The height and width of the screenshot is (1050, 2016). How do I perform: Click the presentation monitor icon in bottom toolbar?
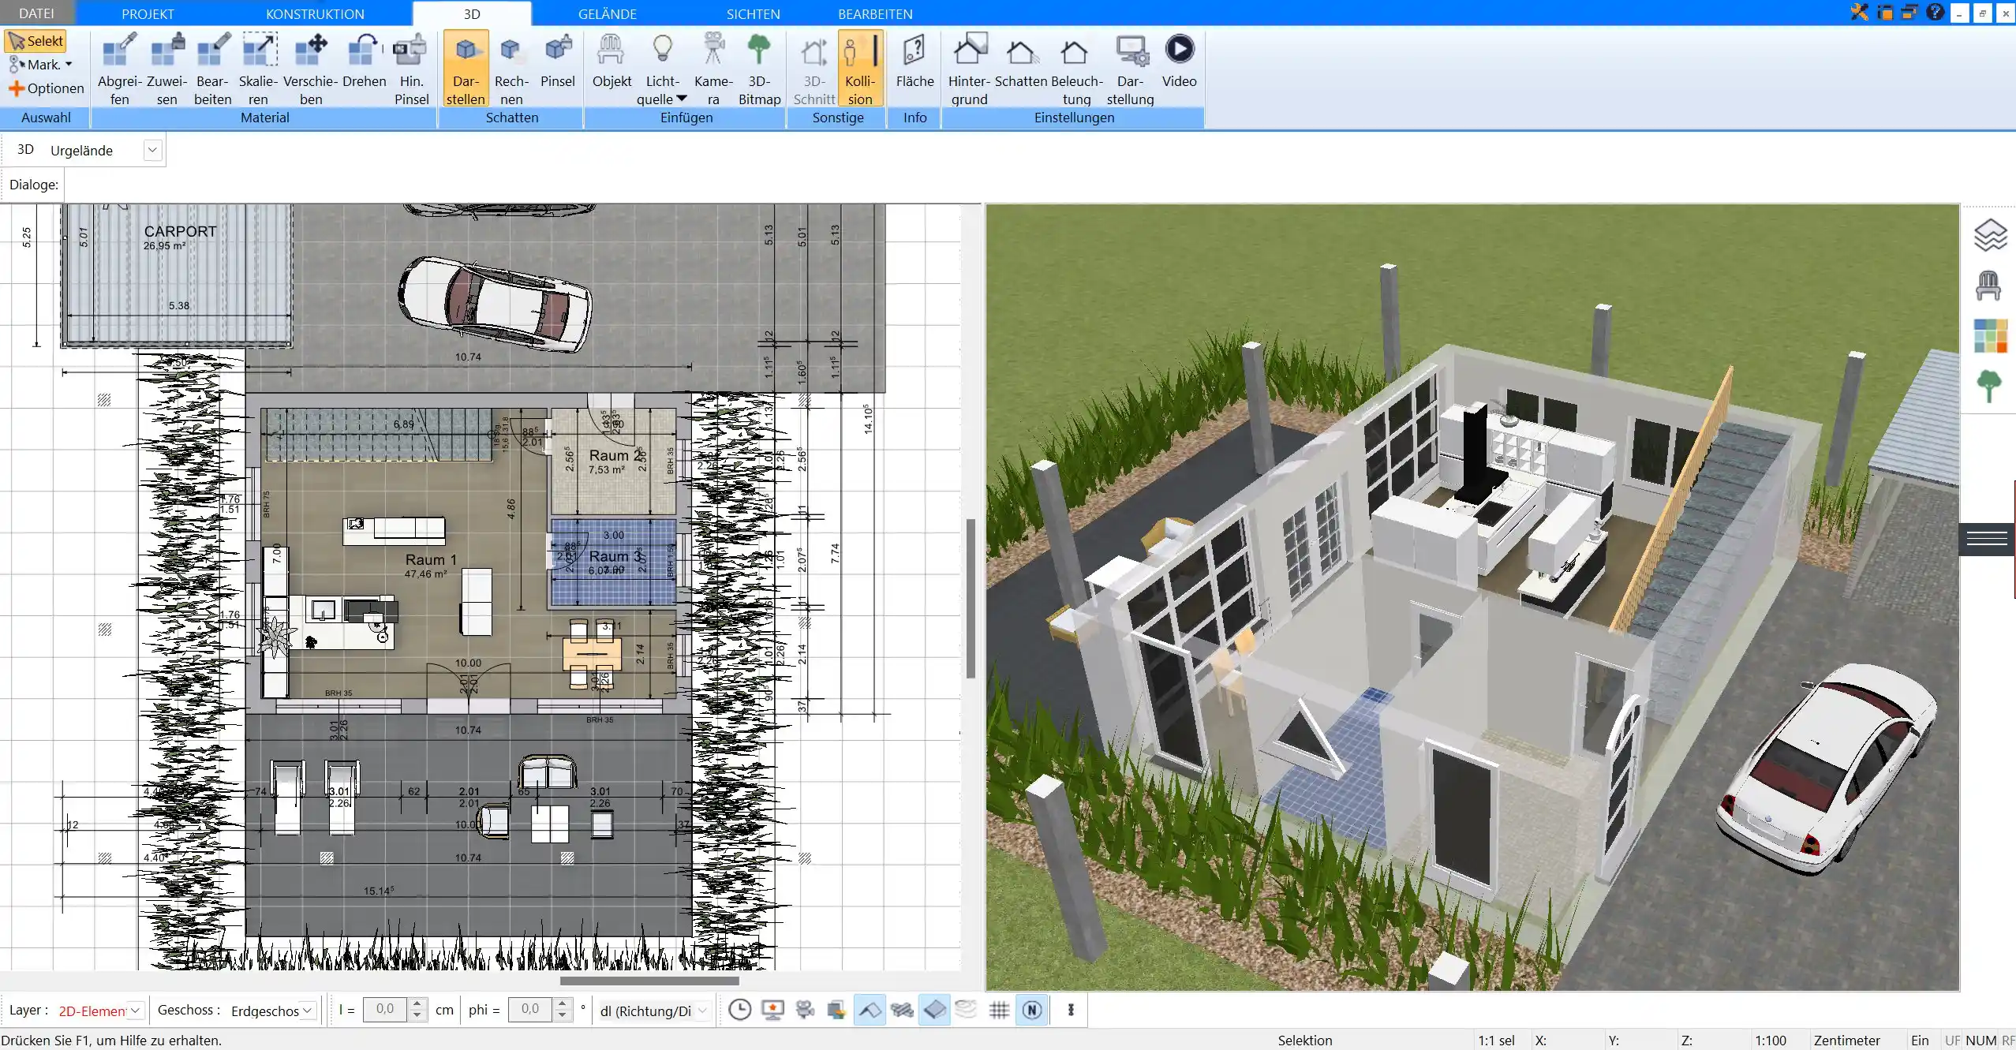(x=772, y=1010)
